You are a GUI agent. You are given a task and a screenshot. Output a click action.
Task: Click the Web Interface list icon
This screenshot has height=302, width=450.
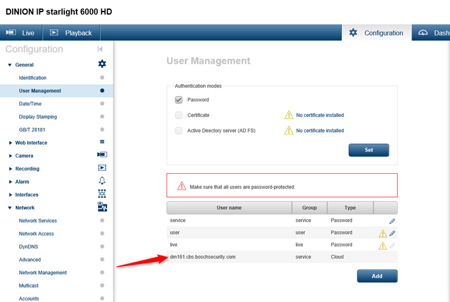102,141
